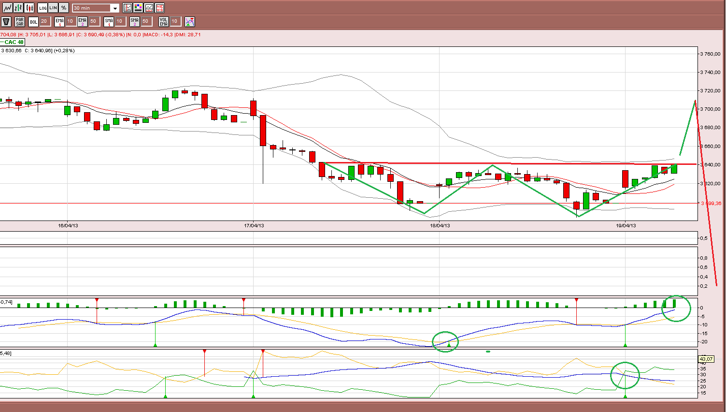This screenshot has width=726, height=412.
Task: Toggle the percent scale button
Action: tap(64, 8)
